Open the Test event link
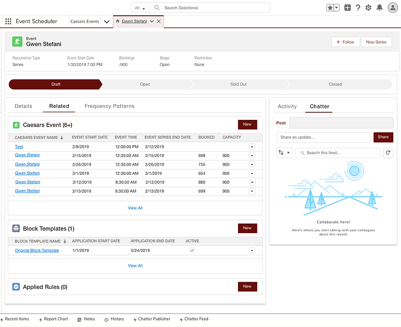401x327 pixels. point(19,147)
